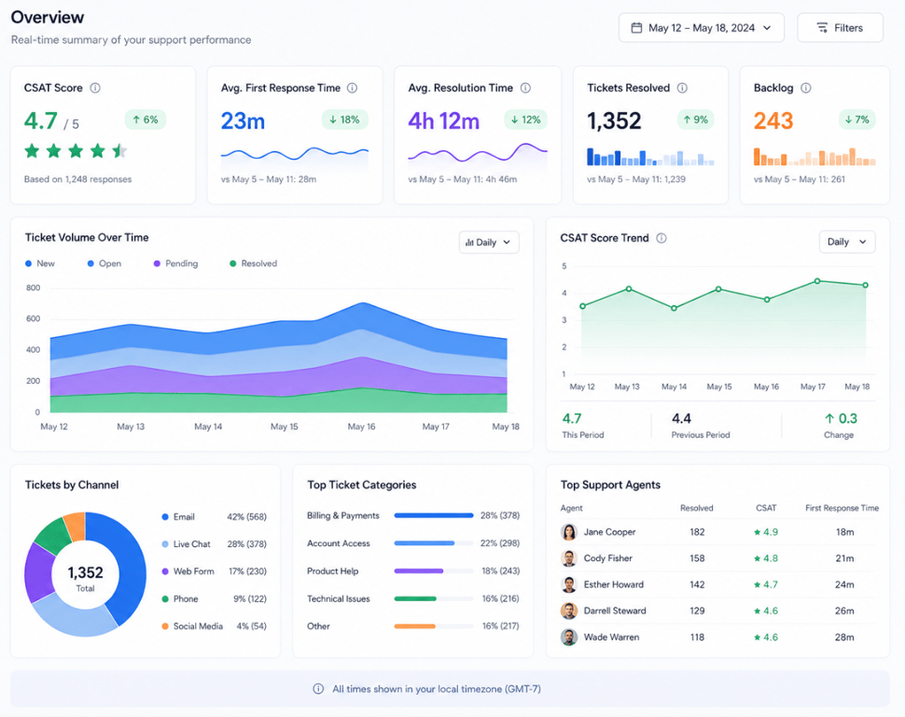Click the 6% increase badge on CSAT Score
The width and height of the screenshot is (905, 717).
point(146,119)
